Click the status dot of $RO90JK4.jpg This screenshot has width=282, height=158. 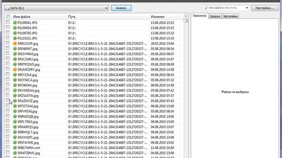[15, 85]
